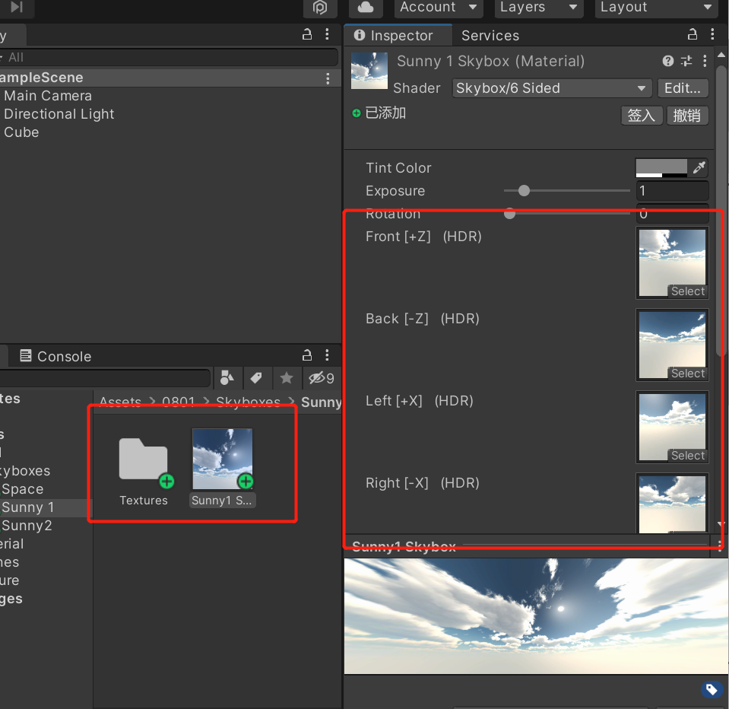This screenshot has height=709, width=729.
Task: Click the Tint Color swatch
Action: tap(661, 167)
